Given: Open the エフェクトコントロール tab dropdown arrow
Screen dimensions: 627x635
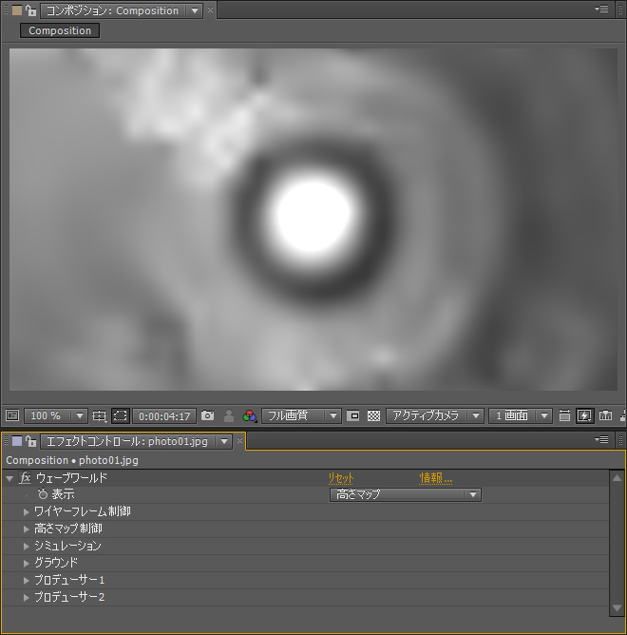Looking at the screenshot, I should [224, 441].
